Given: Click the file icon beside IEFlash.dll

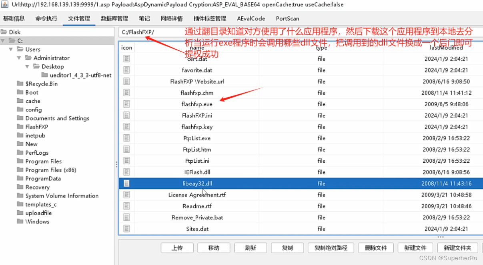Looking at the screenshot, I should click(x=126, y=172).
